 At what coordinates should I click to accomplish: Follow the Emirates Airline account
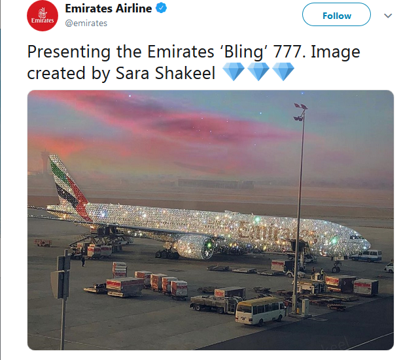[336, 14]
